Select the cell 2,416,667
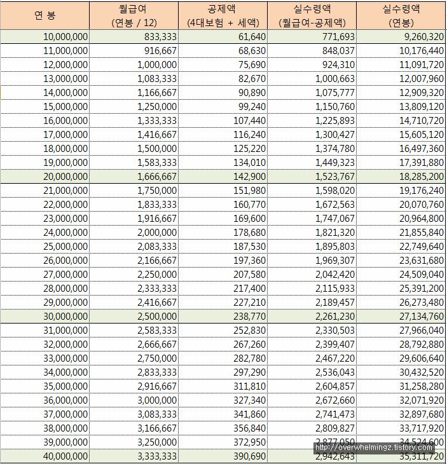 [x=134, y=302]
